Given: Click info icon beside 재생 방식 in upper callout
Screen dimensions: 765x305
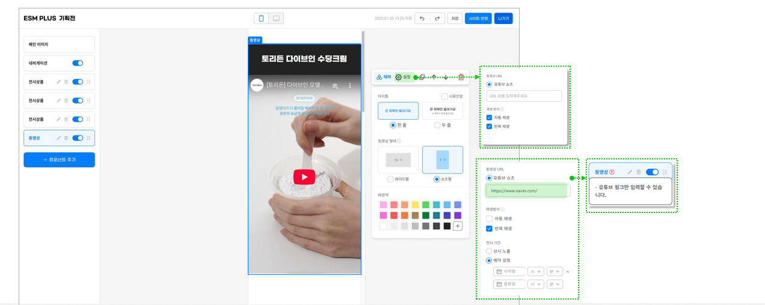Looking at the screenshot, I should point(503,109).
